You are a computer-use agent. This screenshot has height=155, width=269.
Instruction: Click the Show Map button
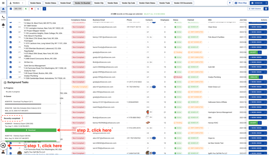click(x=240, y=3)
